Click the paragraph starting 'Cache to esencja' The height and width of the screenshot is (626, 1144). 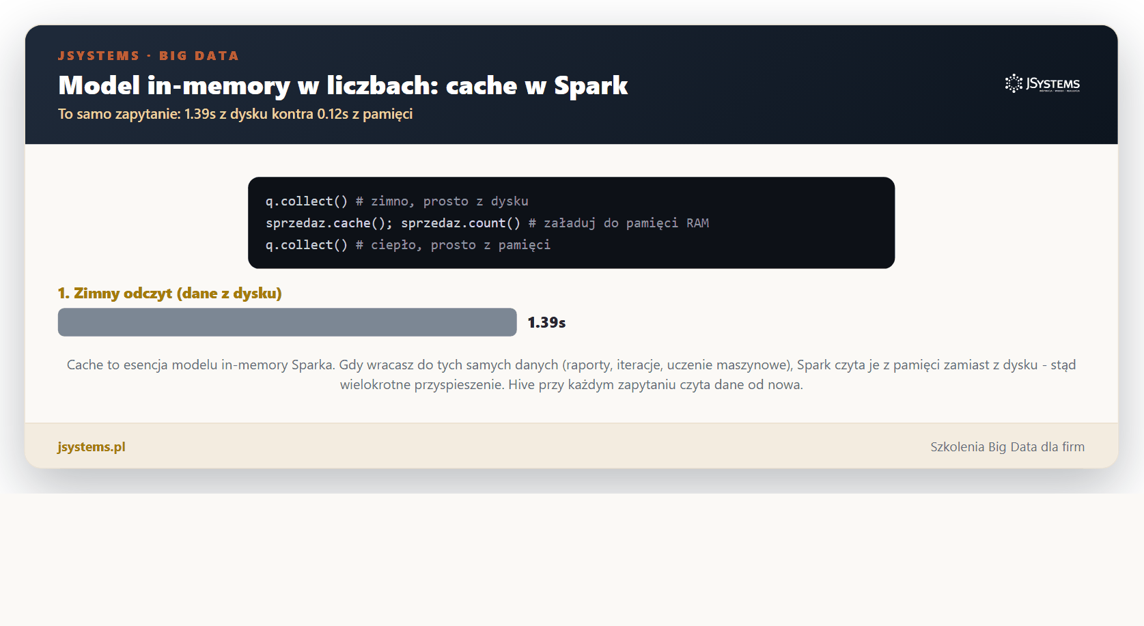pyautogui.click(x=572, y=375)
